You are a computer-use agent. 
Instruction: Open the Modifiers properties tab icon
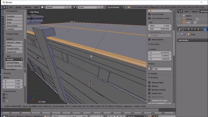[x=205, y=29]
